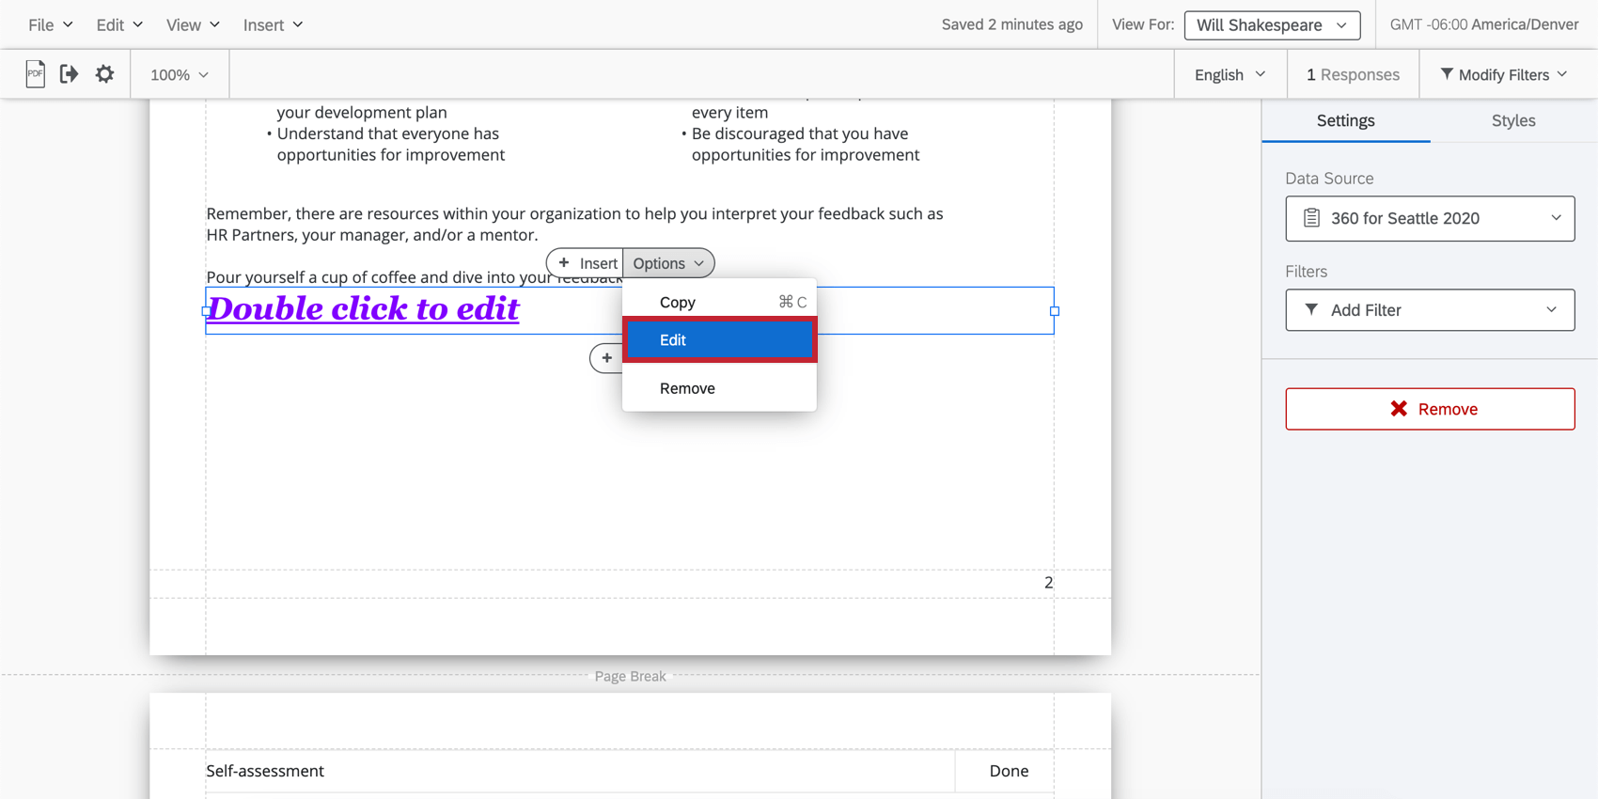Open View For Will Shakespeare dropdown
This screenshot has width=1598, height=799.
[x=1272, y=25]
